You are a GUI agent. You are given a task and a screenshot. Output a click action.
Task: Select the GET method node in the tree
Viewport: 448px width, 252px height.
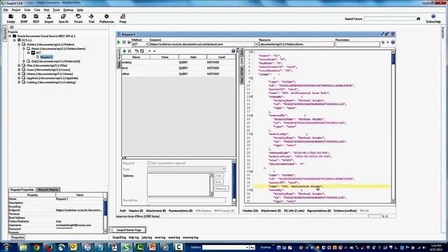tap(38, 53)
